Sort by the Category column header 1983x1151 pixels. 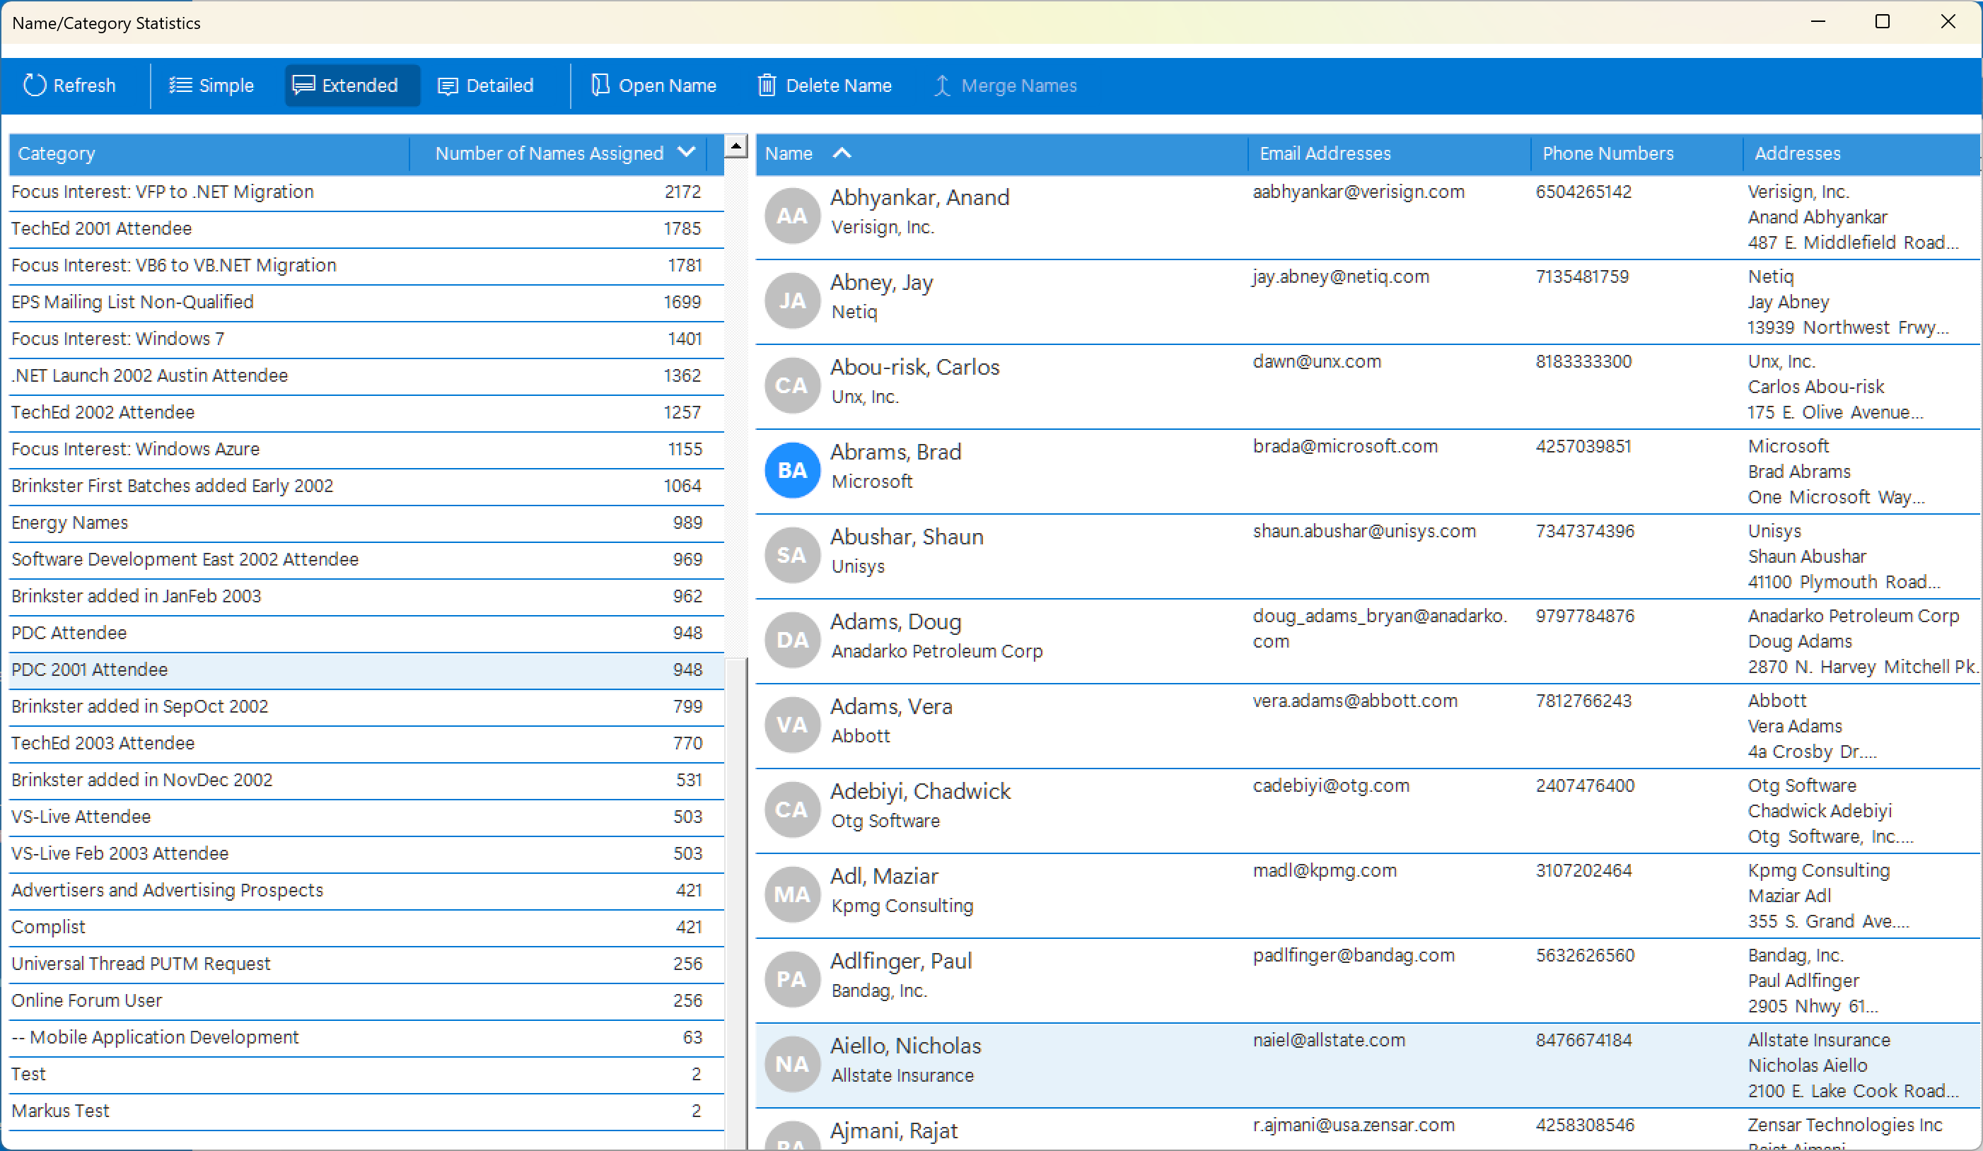(x=209, y=153)
